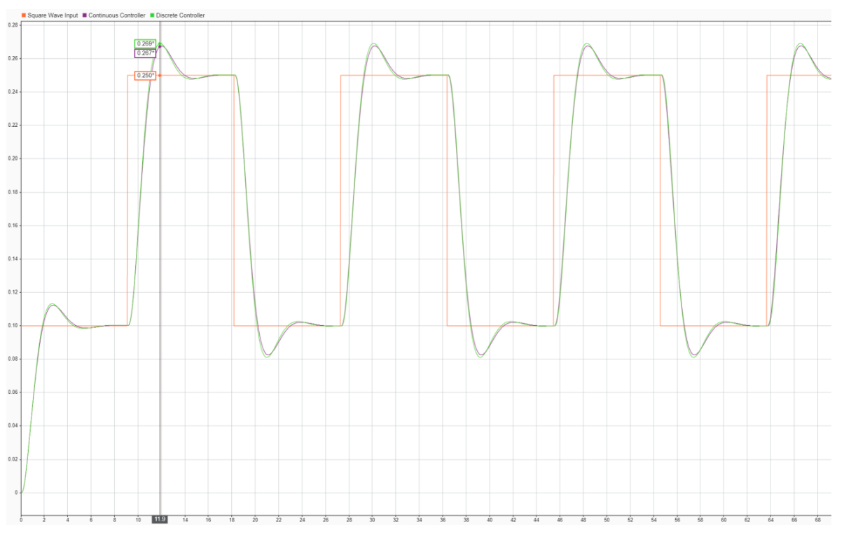Click the 0.18 y-axis tick label
The image size is (844, 534).
pyautogui.click(x=13, y=192)
